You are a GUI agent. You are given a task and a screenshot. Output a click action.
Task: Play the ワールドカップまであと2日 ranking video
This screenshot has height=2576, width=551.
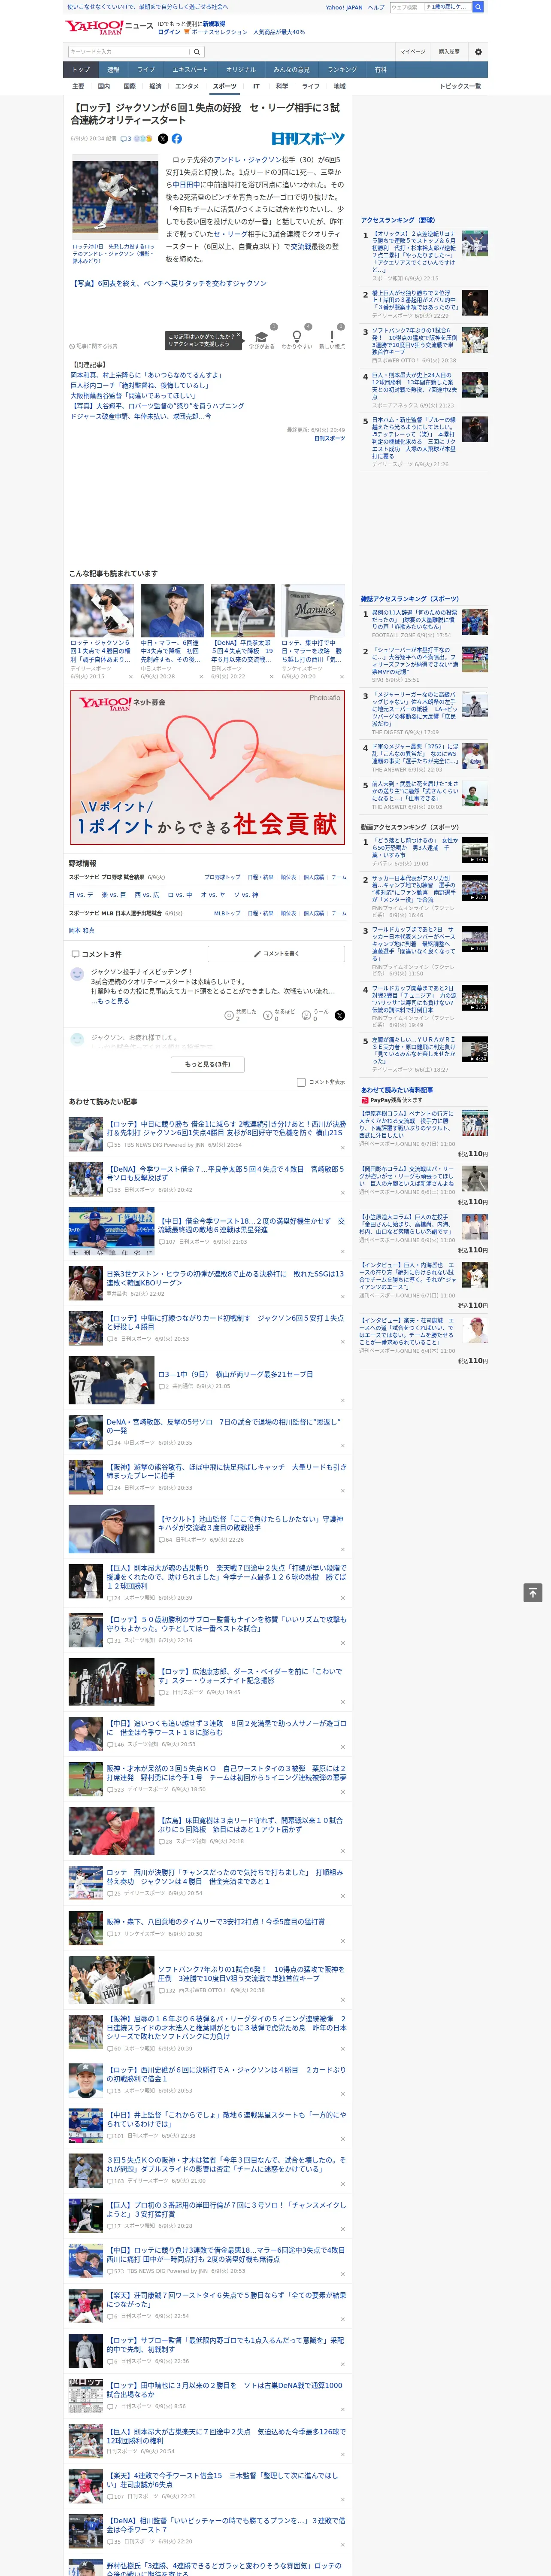coord(475,939)
